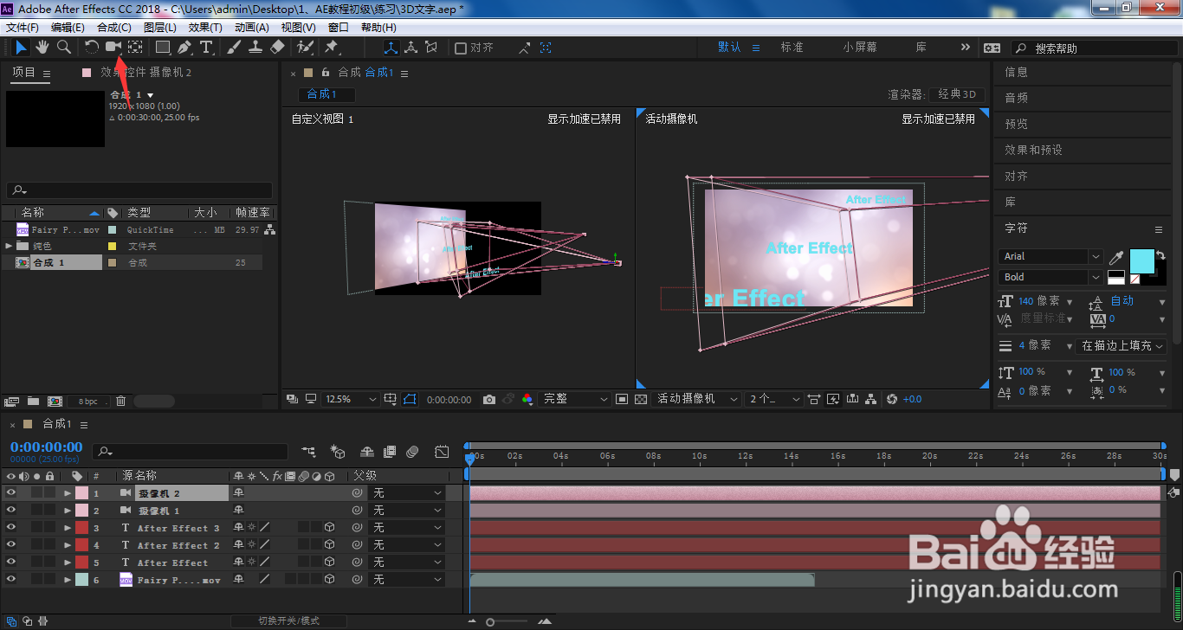Image resolution: width=1183 pixels, height=630 pixels.
Task: Open parent dropdown for 摄像机 1 layer
Action: [x=406, y=510]
